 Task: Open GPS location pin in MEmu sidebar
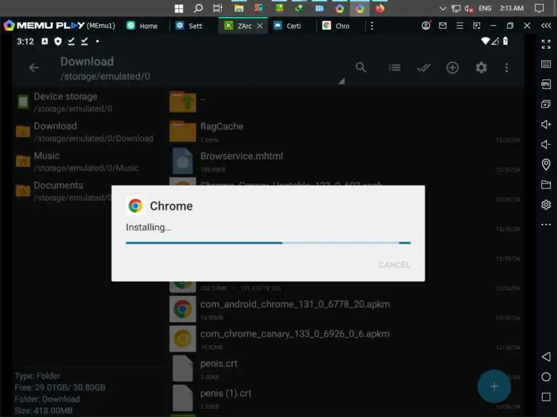(x=546, y=164)
